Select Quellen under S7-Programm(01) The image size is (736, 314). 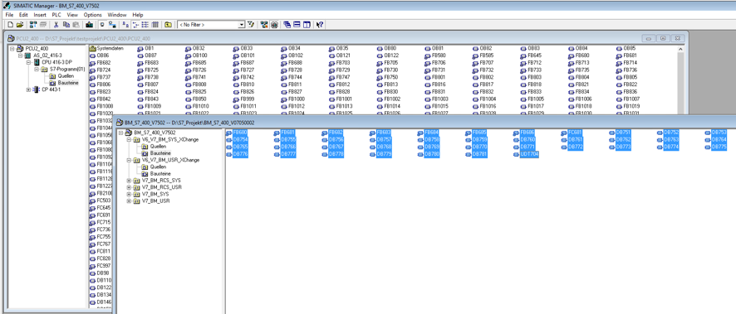coord(66,76)
